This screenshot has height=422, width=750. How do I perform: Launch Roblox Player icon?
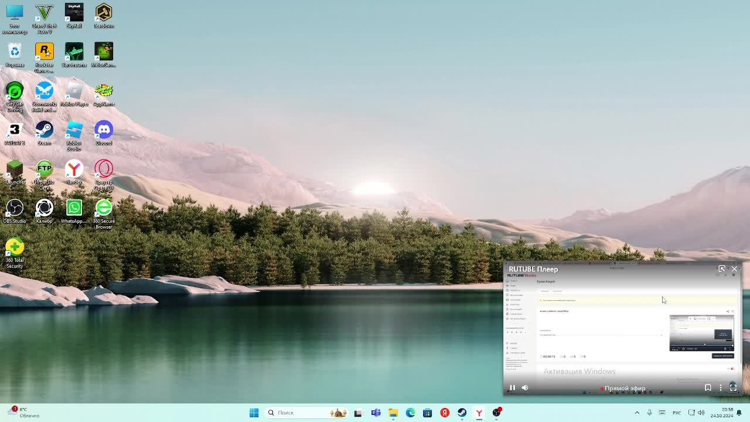coord(74,94)
